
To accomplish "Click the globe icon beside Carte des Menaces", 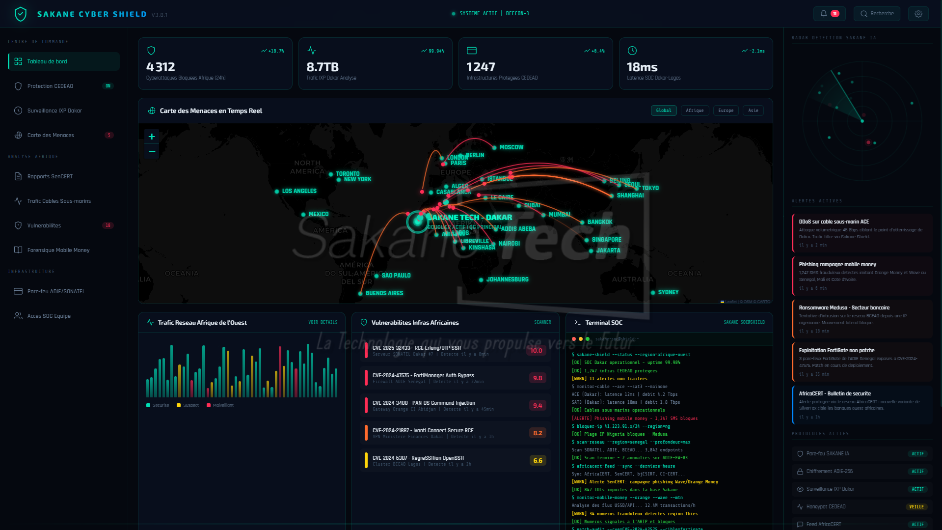I will tap(18, 135).
